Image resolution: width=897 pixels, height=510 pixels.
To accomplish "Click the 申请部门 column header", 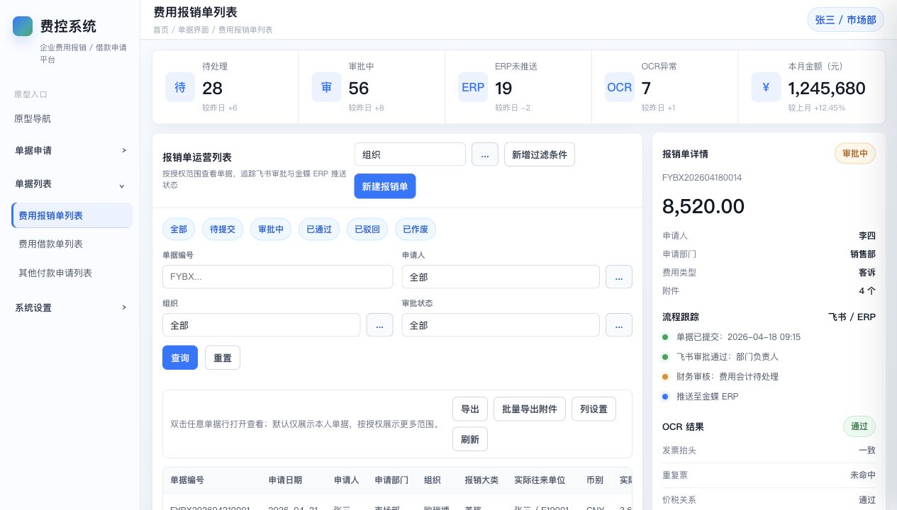I will [391, 480].
